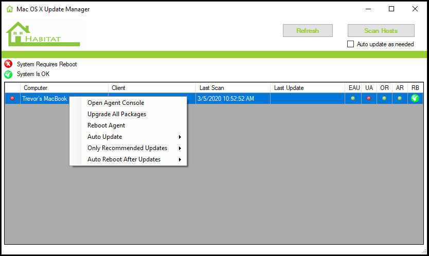Click the green checkmark in RB column
429x256 pixels.
click(415, 98)
